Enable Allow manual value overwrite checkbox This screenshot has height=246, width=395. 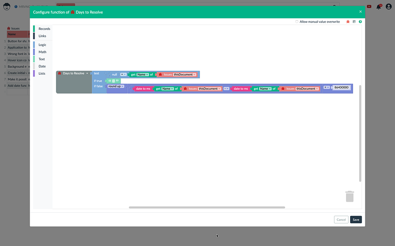(297, 22)
